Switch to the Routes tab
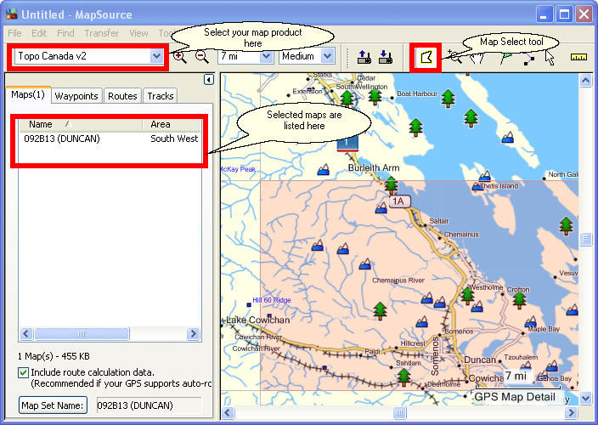 click(122, 96)
